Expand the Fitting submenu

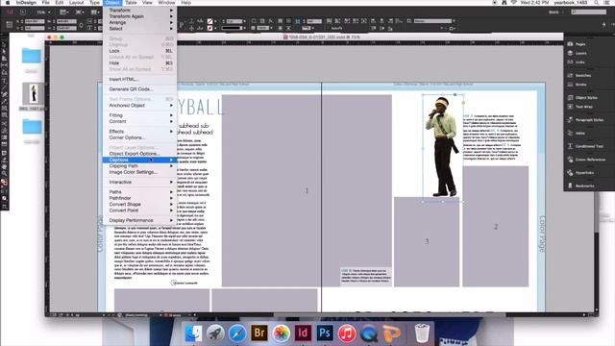coord(139,115)
